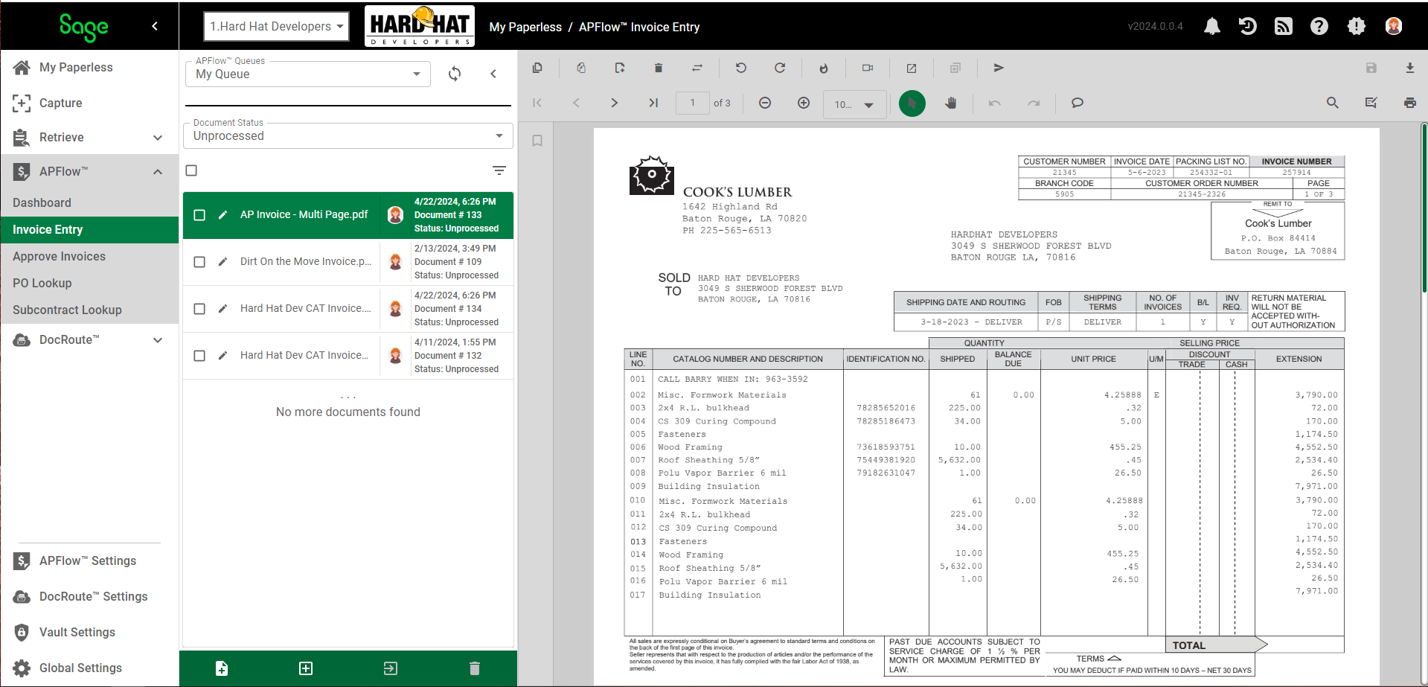Click the document viewer vertical scrollbar
This screenshot has width=1428, height=687.
1424,208
